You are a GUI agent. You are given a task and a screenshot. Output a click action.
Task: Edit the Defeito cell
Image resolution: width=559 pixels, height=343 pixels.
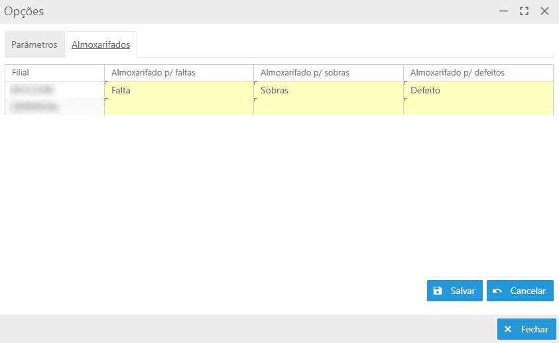[x=478, y=90]
